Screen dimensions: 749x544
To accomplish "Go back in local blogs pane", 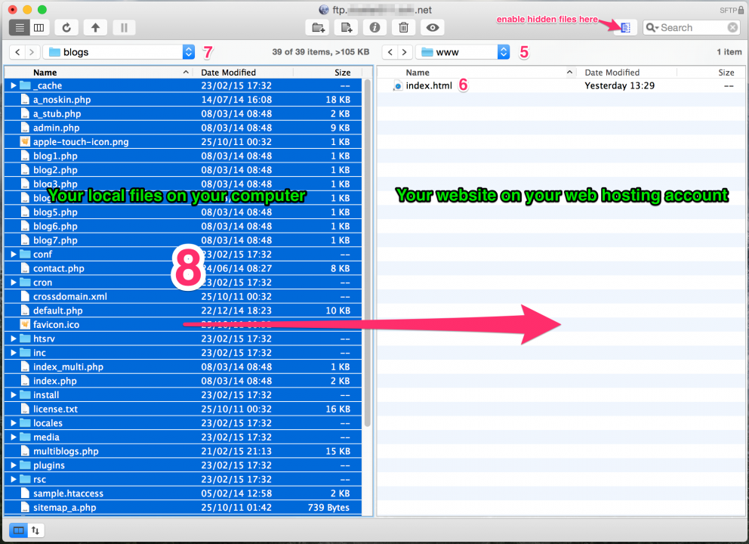I will coord(17,52).
